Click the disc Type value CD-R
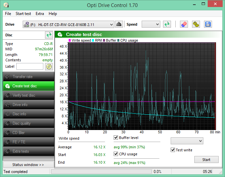The image size is (225, 177). point(48,44)
